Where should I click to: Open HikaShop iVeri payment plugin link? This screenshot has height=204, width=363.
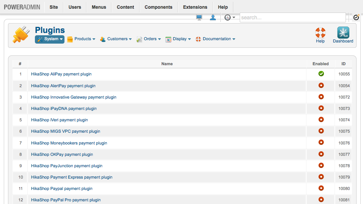(60, 120)
